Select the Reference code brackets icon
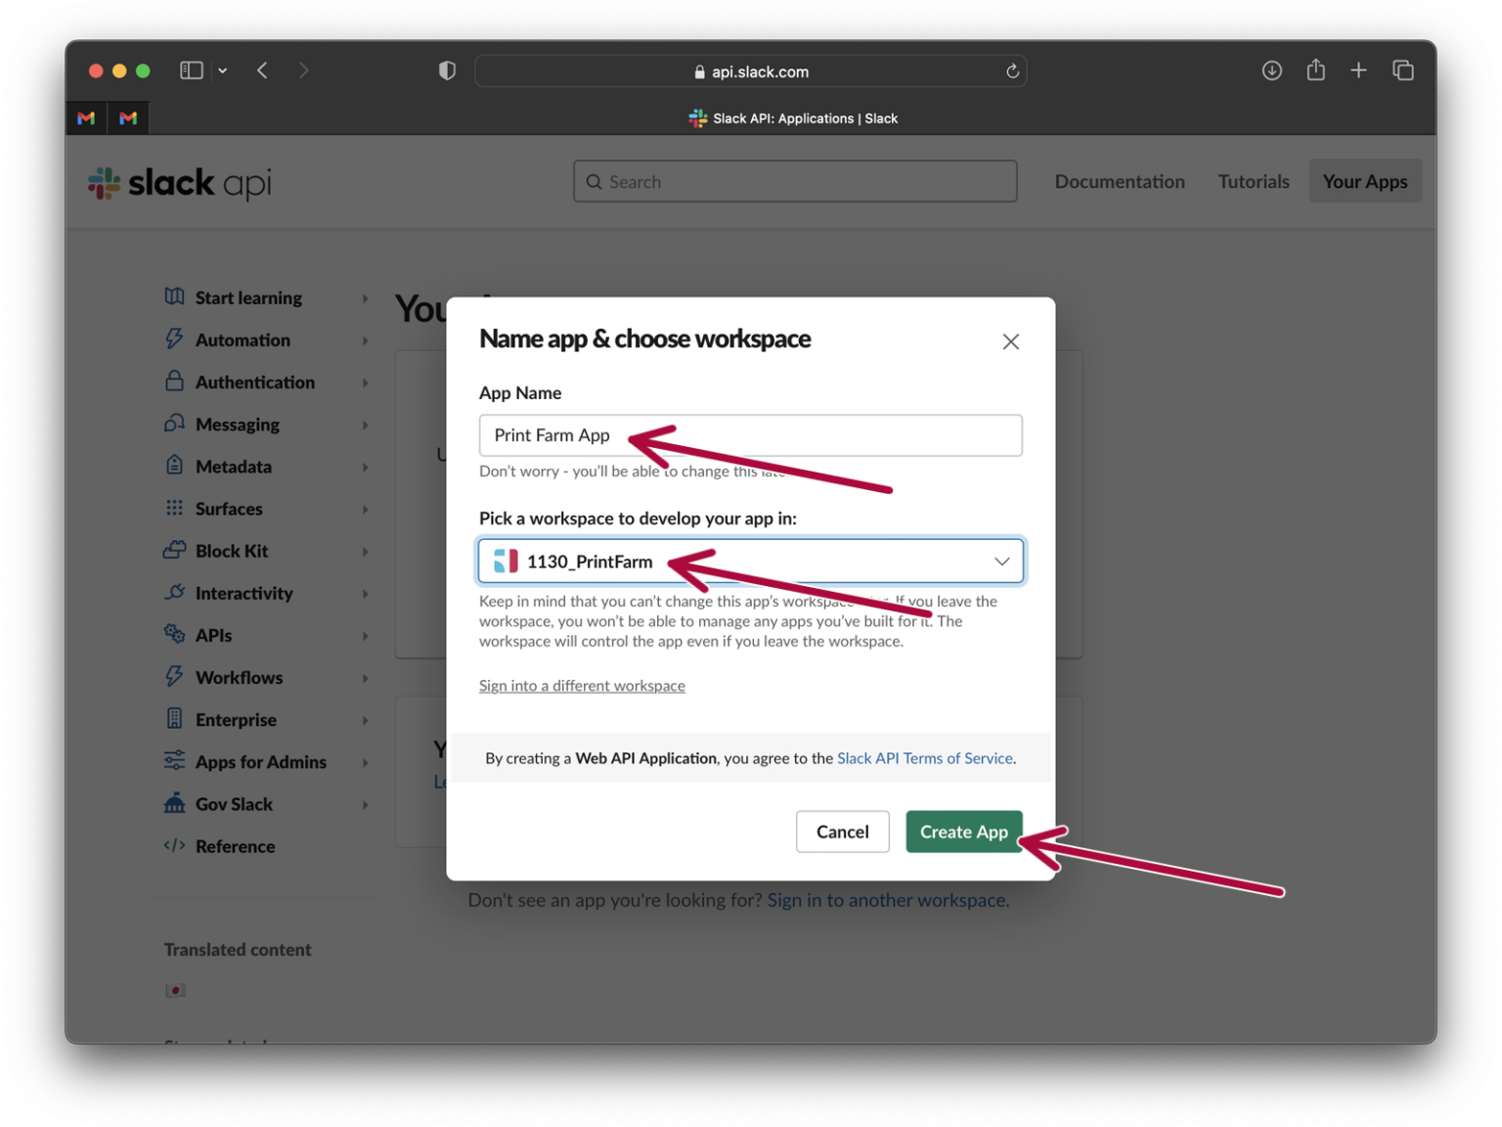 pyautogui.click(x=174, y=845)
